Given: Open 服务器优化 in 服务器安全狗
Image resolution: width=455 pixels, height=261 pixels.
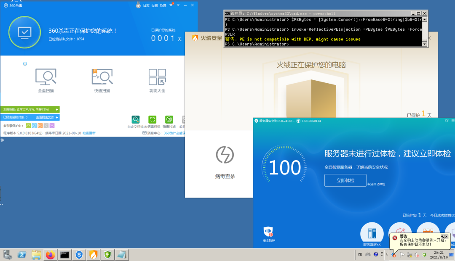Looking at the screenshot, I should (x=372, y=235).
